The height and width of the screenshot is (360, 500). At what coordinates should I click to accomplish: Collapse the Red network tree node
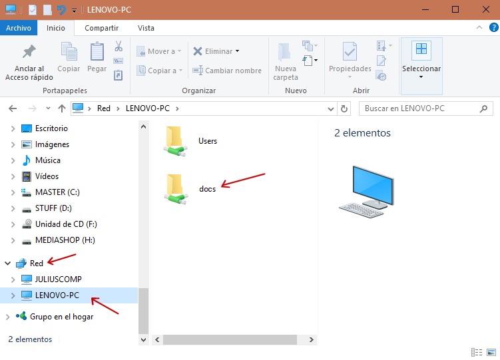[7, 264]
